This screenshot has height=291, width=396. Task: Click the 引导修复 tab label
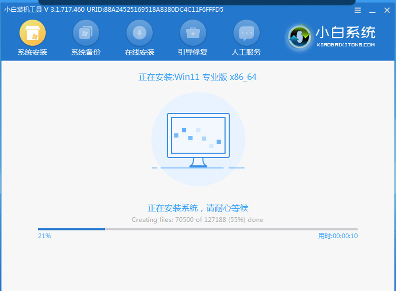[x=193, y=52]
